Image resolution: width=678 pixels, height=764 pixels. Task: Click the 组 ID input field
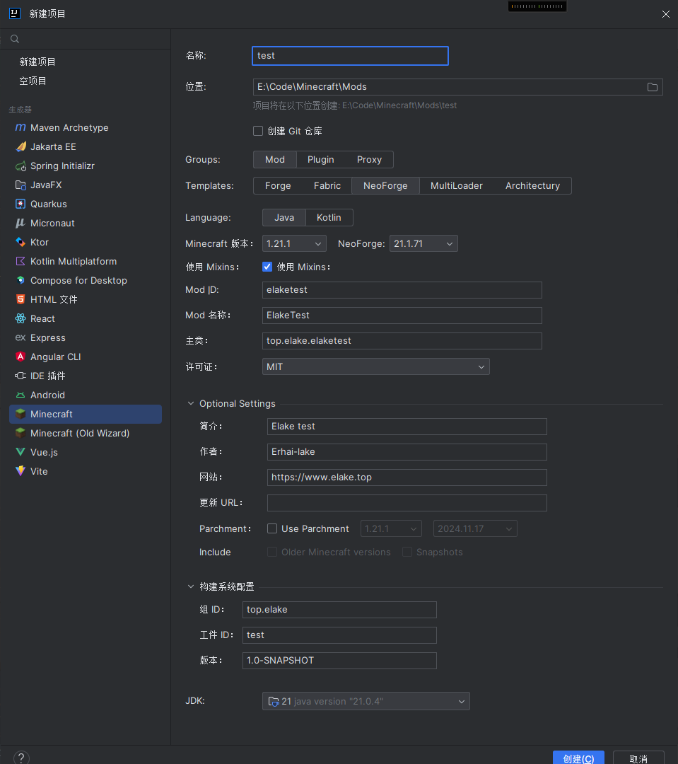coord(339,610)
